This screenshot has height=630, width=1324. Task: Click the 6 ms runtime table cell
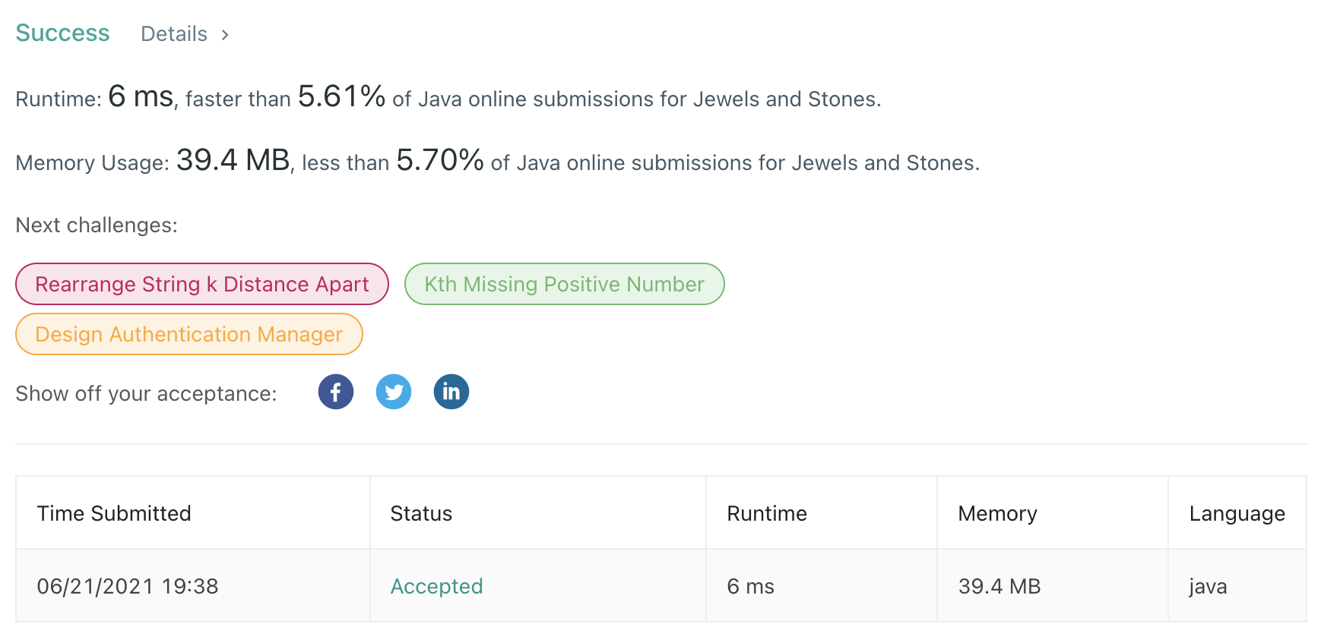[x=750, y=586]
